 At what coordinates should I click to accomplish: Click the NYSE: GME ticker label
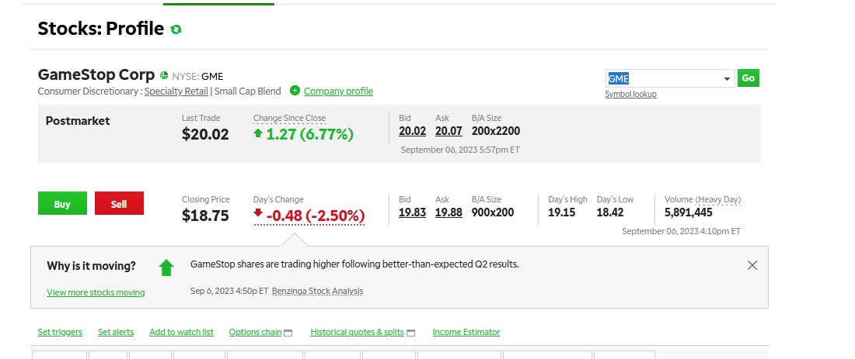pyautogui.click(x=198, y=77)
